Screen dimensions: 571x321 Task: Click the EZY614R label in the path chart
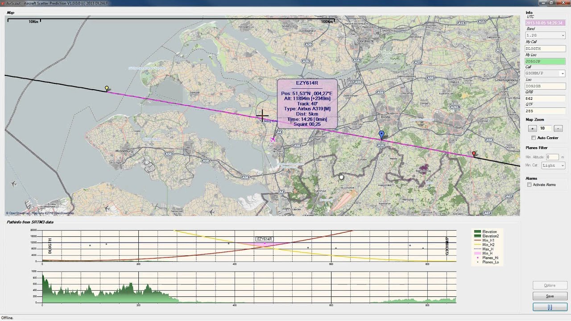tap(265, 239)
